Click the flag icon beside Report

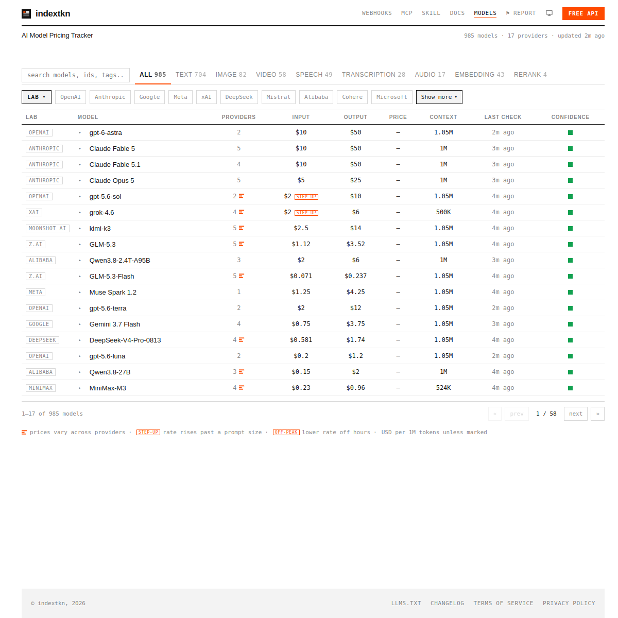[x=508, y=13]
